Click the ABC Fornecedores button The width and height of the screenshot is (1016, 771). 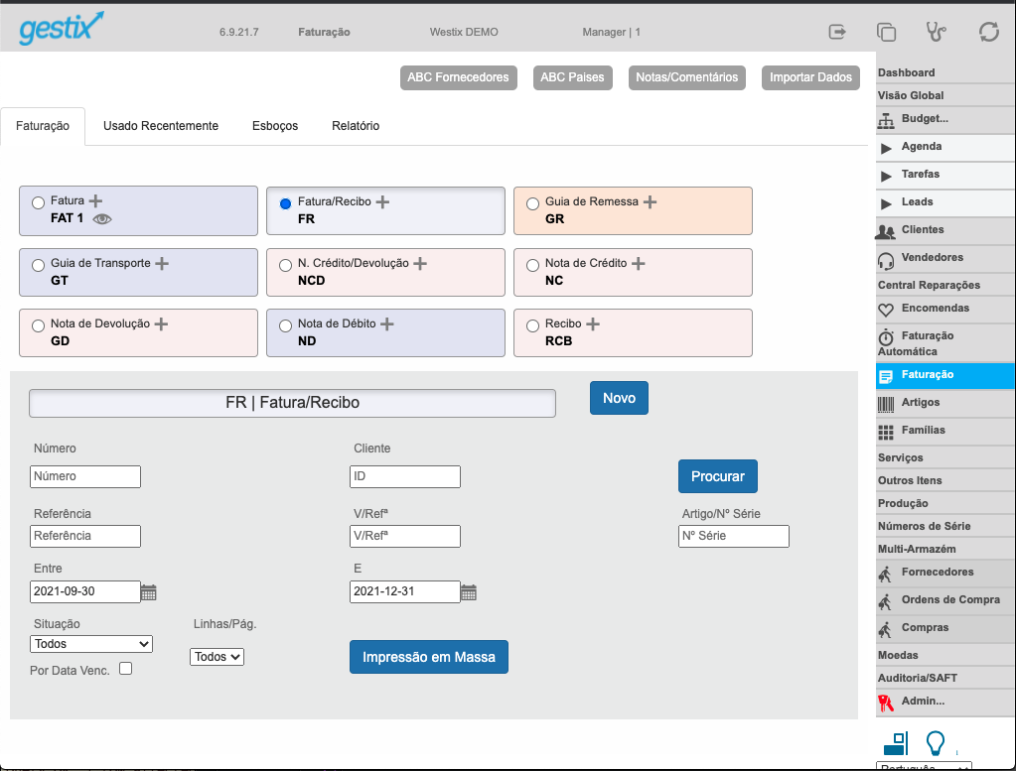coord(458,77)
